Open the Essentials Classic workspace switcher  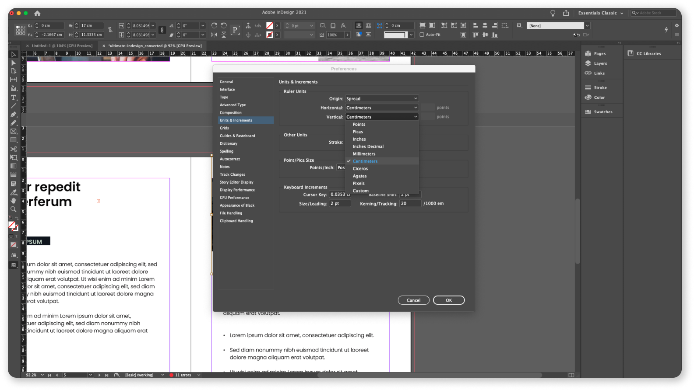click(600, 13)
